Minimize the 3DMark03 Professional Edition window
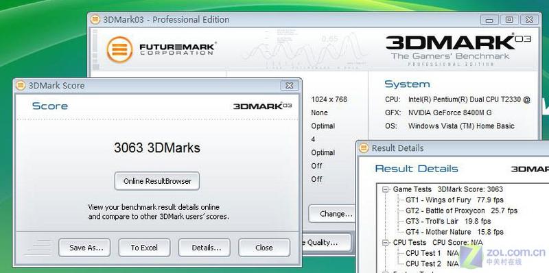 coord(489,20)
